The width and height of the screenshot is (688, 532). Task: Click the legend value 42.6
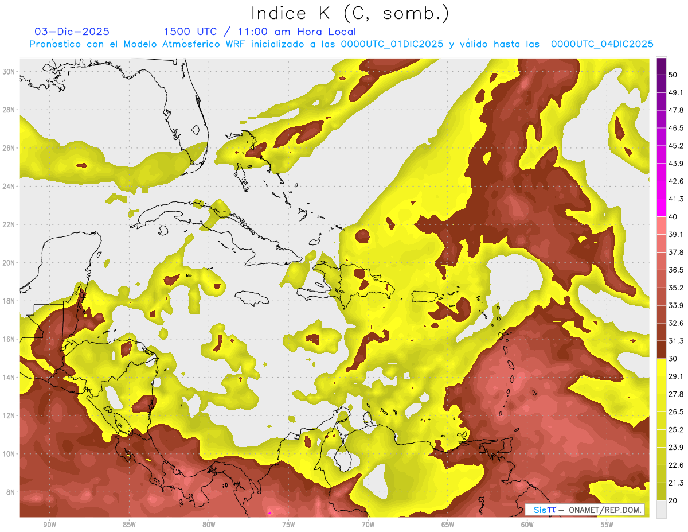click(x=676, y=181)
